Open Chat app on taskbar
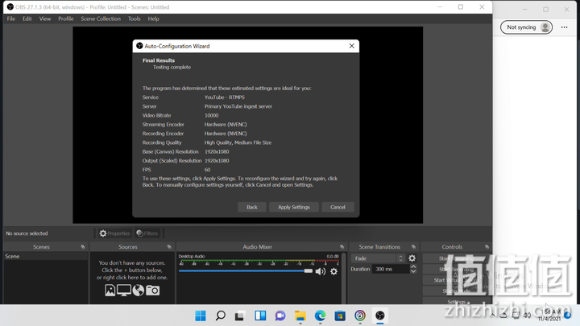Image resolution: width=580 pixels, height=326 pixels. click(280, 316)
